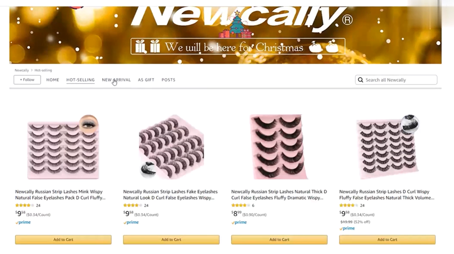Click the We will be here for Christmas banner
This screenshot has height=254, width=454.
(x=238, y=47)
